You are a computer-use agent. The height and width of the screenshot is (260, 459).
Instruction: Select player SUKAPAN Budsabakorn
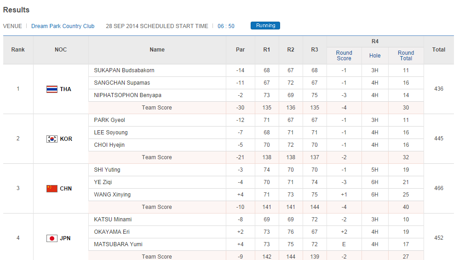pyautogui.click(x=124, y=70)
